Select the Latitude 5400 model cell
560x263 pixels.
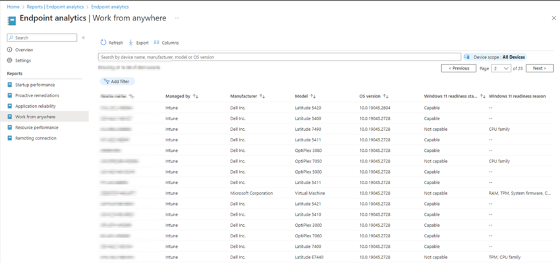click(x=308, y=118)
